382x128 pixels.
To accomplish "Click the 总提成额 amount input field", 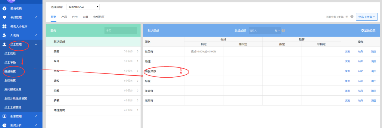I will [261, 31].
